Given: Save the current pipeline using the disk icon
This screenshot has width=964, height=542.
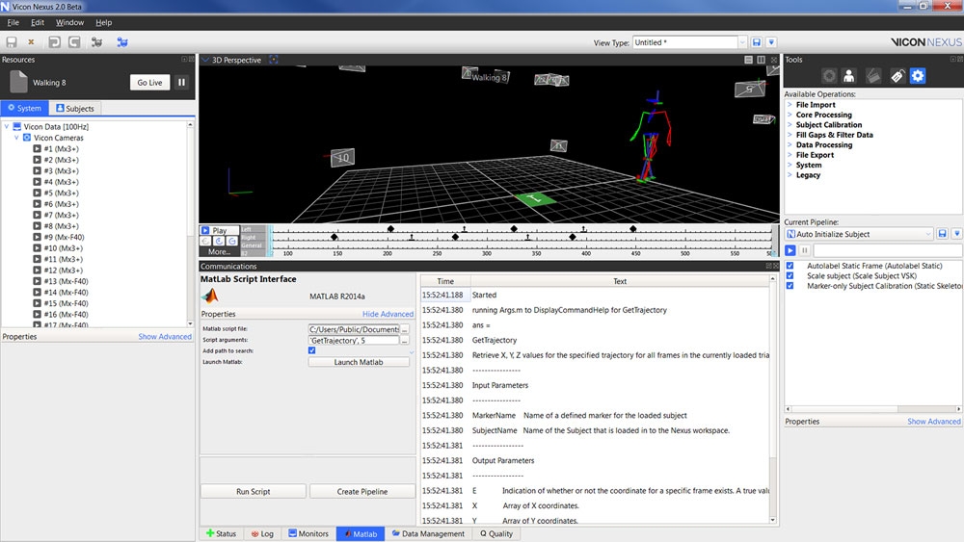Looking at the screenshot, I should pos(944,234).
